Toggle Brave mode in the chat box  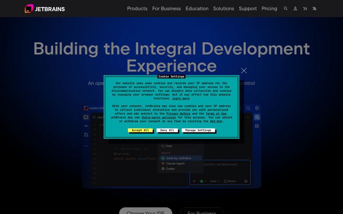click(x=230, y=181)
